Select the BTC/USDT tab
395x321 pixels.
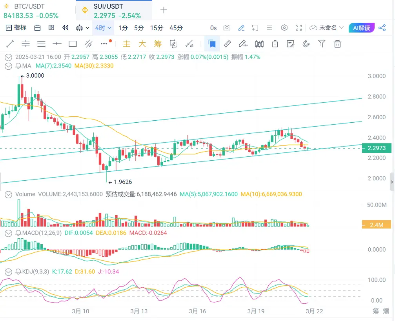point(38,11)
